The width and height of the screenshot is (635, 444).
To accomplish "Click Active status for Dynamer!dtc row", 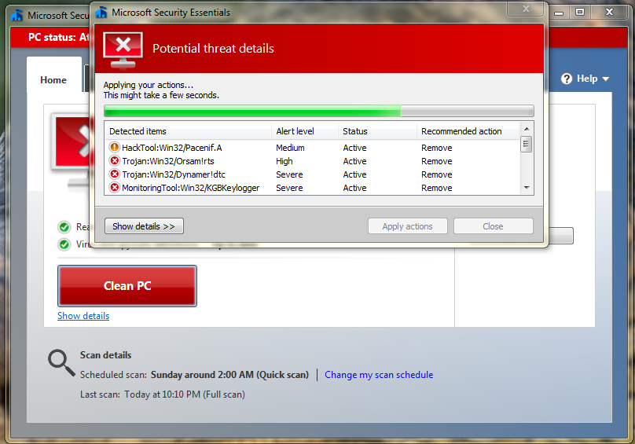I will (x=354, y=174).
